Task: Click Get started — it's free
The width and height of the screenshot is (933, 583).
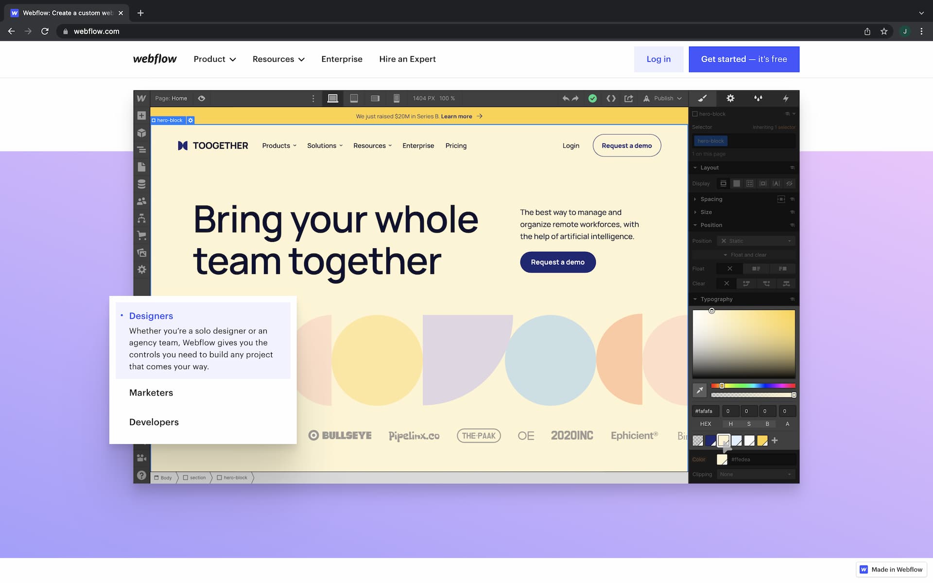Action: pyautogui.click(x=744, y=59)
